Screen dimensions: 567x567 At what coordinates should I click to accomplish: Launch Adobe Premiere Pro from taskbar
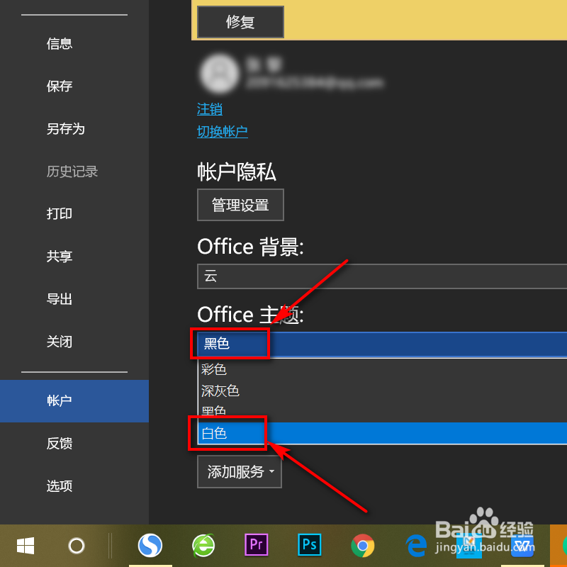pos(257,544)
